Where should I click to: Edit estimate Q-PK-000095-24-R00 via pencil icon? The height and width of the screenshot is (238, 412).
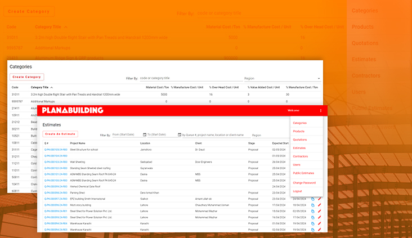(x=319, y=218)
